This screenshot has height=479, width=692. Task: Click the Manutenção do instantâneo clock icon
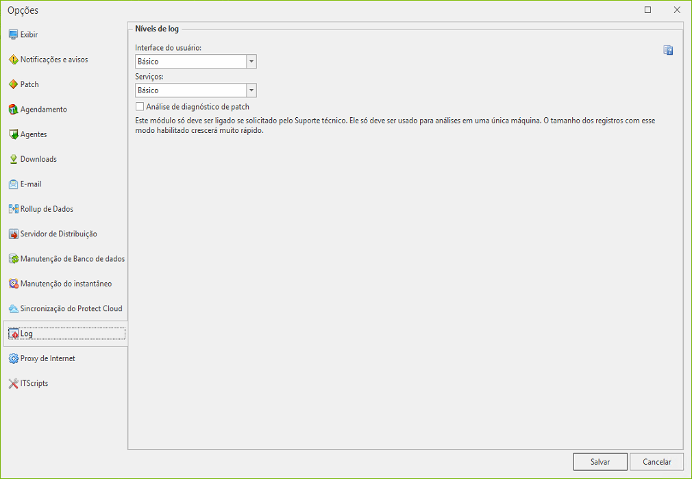tap(13, 284)
